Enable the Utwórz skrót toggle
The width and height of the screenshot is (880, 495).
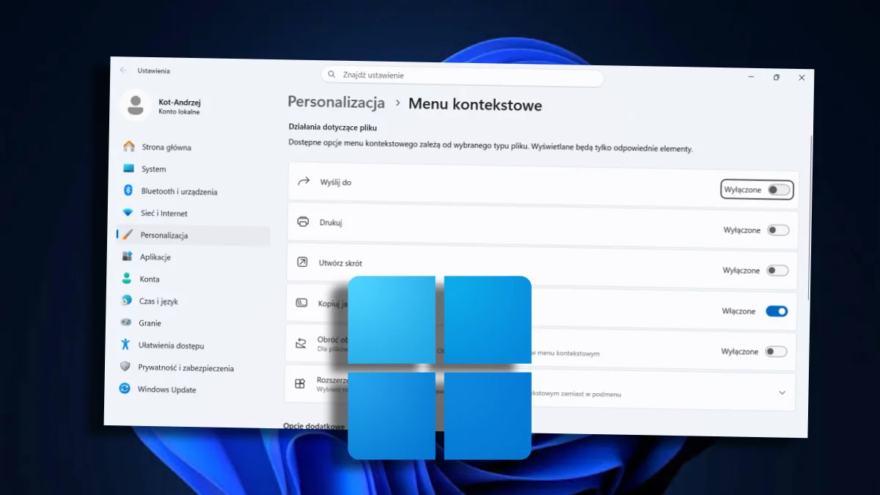point(777,271)
